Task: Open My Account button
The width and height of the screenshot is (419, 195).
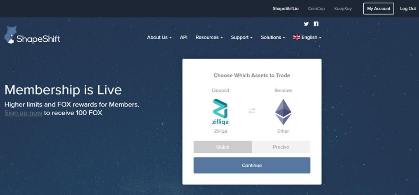Action: [379, 9]
